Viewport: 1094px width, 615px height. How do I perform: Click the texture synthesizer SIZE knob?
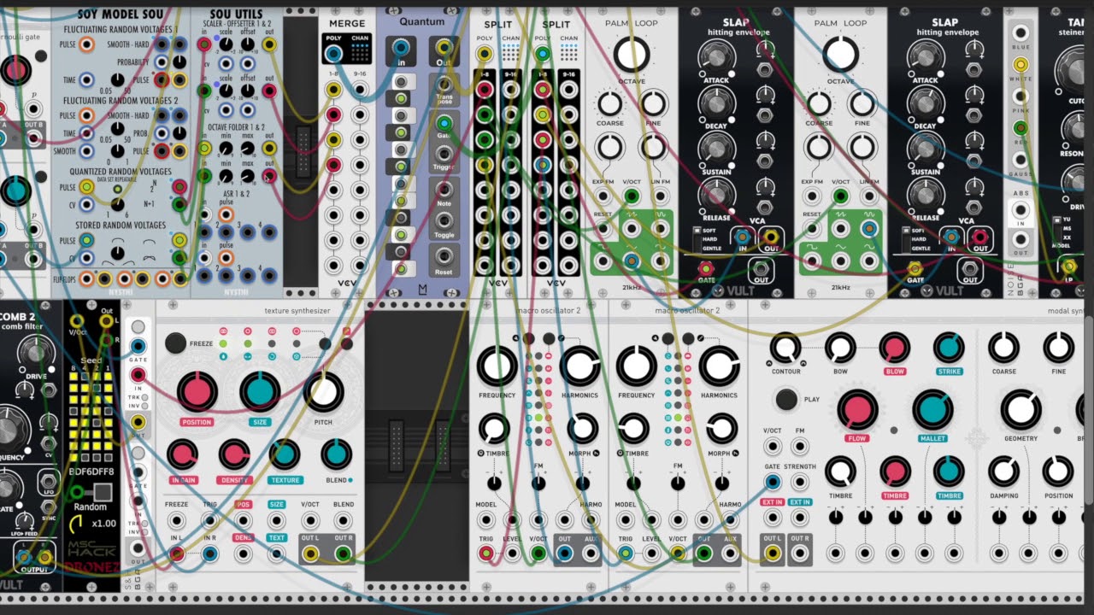pos(260,392)
